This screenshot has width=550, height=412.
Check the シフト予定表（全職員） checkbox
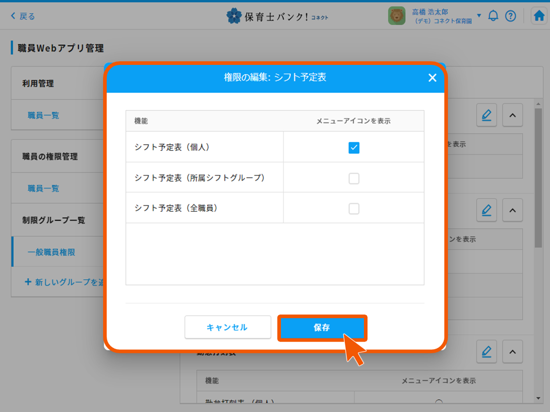coord(354,209)
